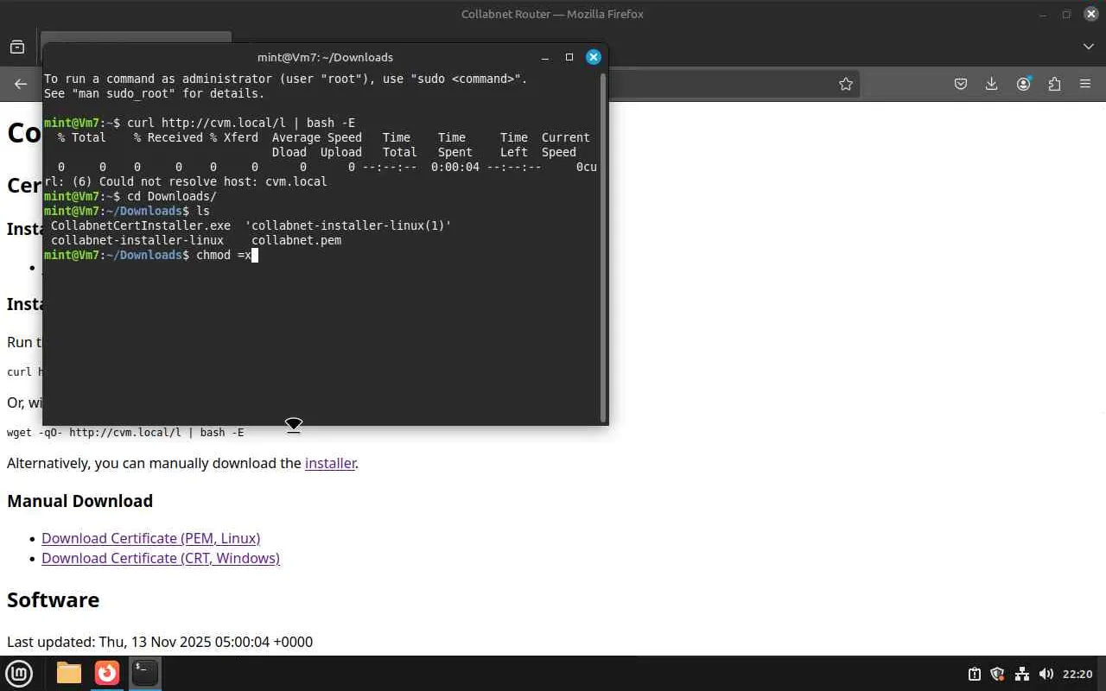This screenshot has height=691, width=1106.
Task: Click the security shield tray icon
Action: click(x=998, y=674)
